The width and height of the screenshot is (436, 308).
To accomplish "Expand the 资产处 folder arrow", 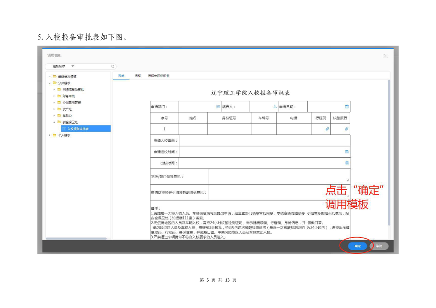I will click(x=54, y=109).
